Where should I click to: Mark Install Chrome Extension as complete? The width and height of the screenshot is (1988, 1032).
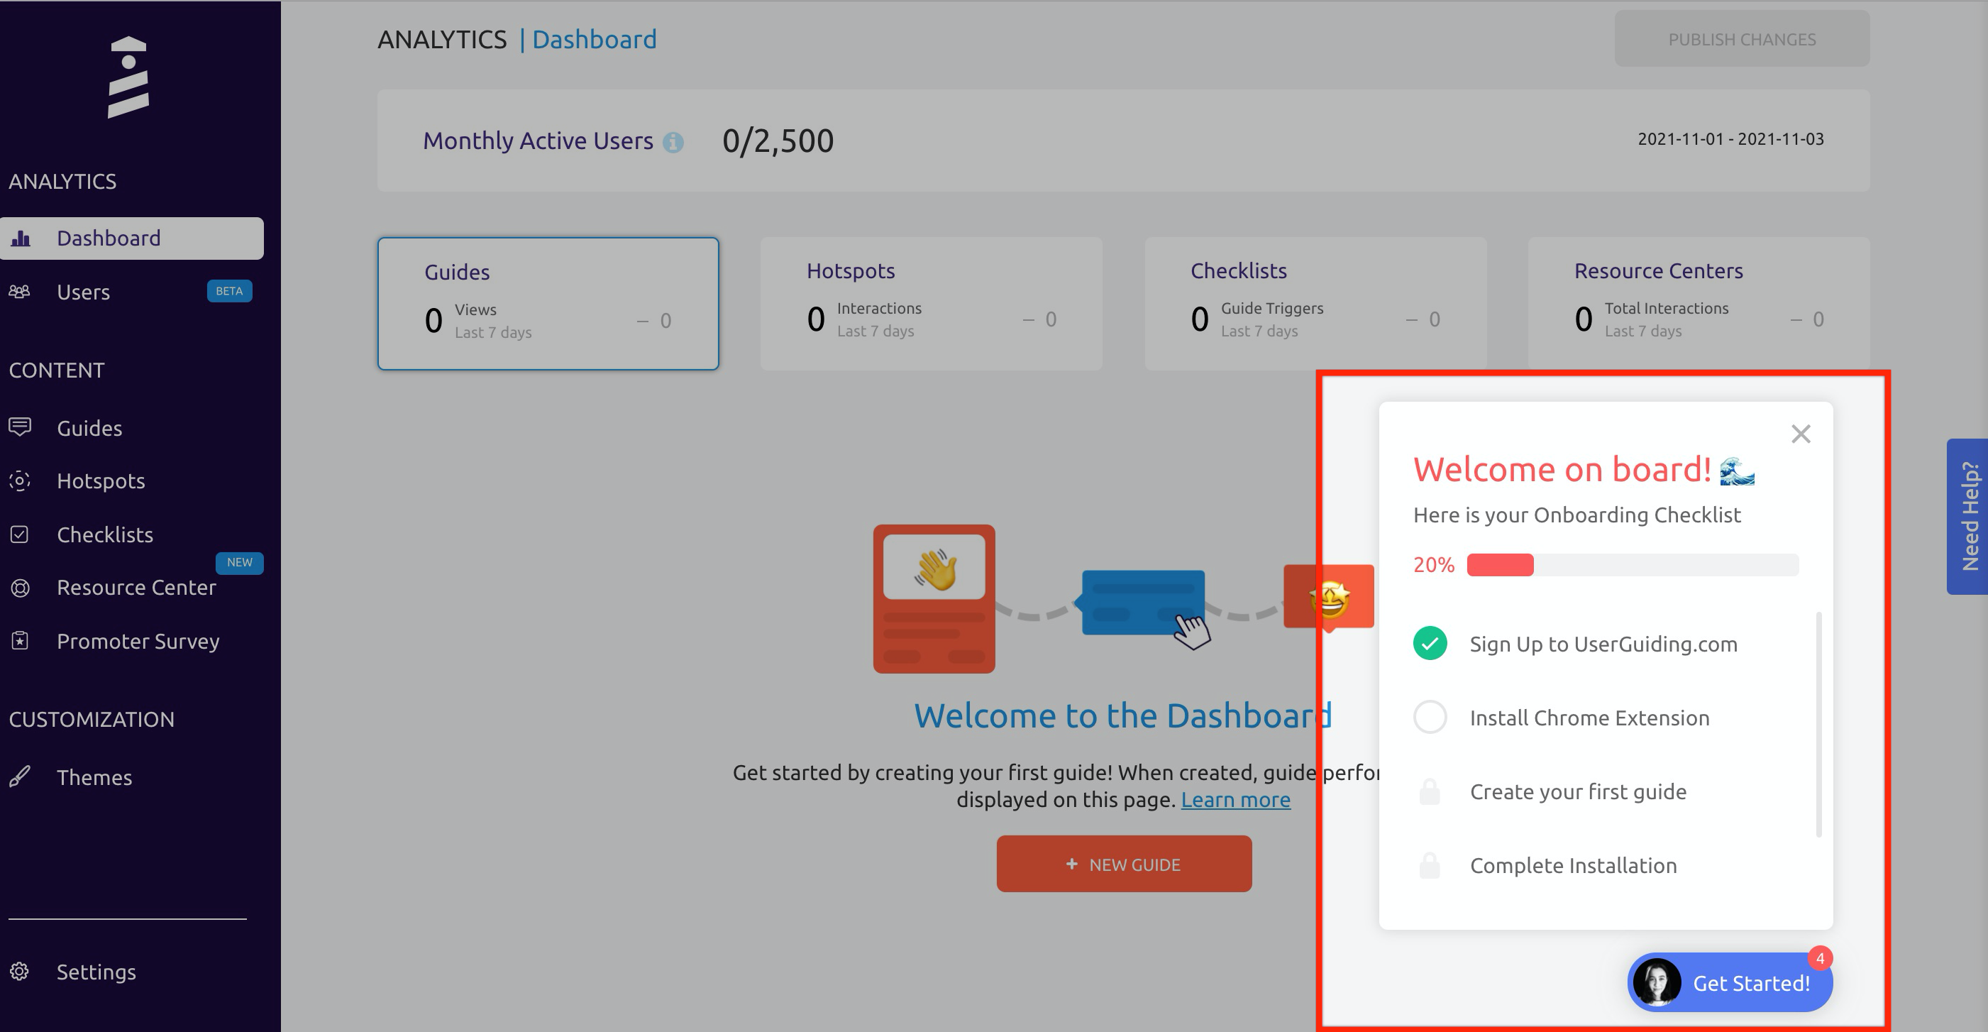[x=1429, y=716]
